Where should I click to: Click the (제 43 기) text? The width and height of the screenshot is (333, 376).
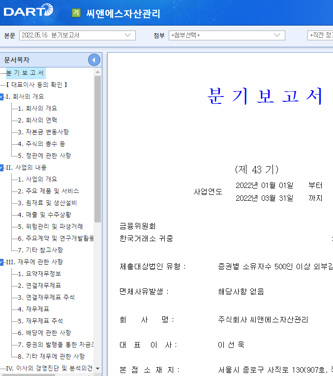click(257, 170)
